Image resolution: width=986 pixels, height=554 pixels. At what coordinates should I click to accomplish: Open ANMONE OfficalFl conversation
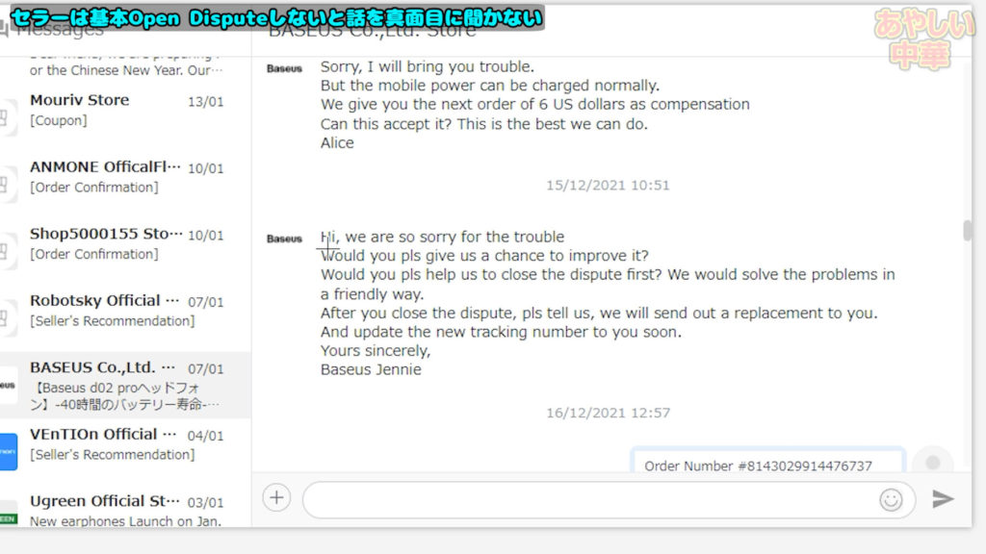click(126, 177)
